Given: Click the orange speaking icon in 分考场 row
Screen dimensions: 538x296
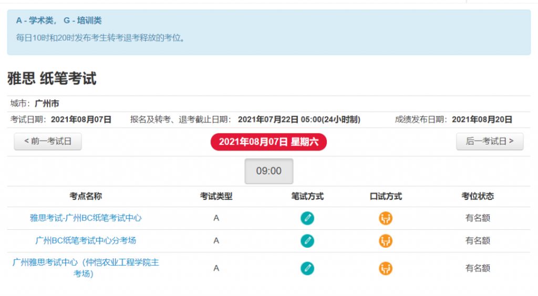Looking at the screenshot, I should coord(385,241).
